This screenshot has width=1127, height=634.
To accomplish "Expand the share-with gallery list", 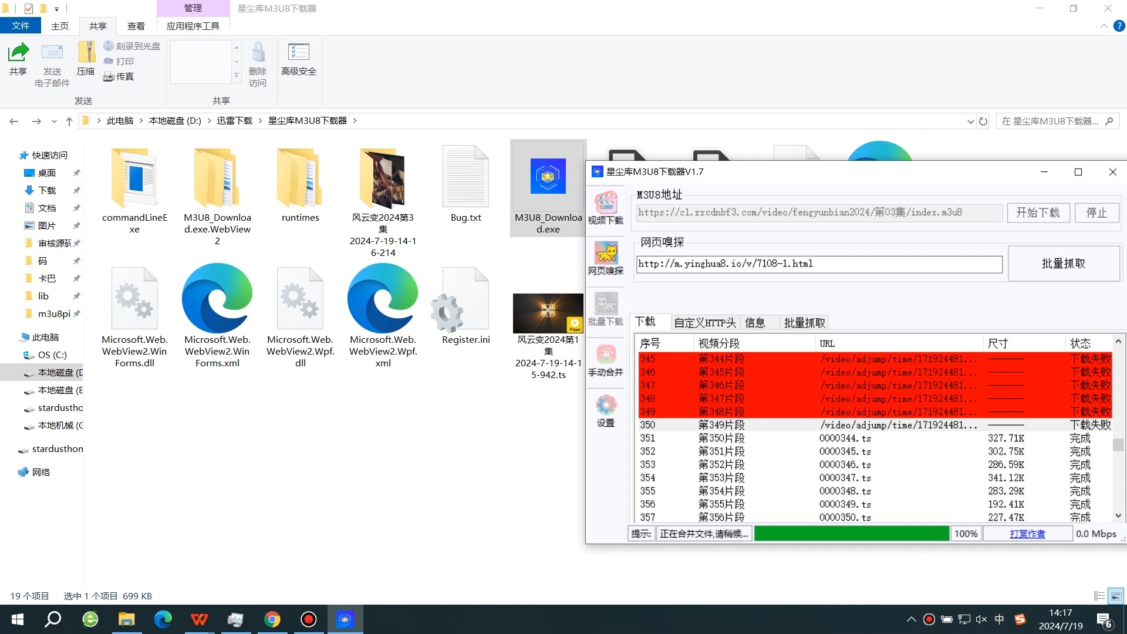I will [x=237, y=76].
